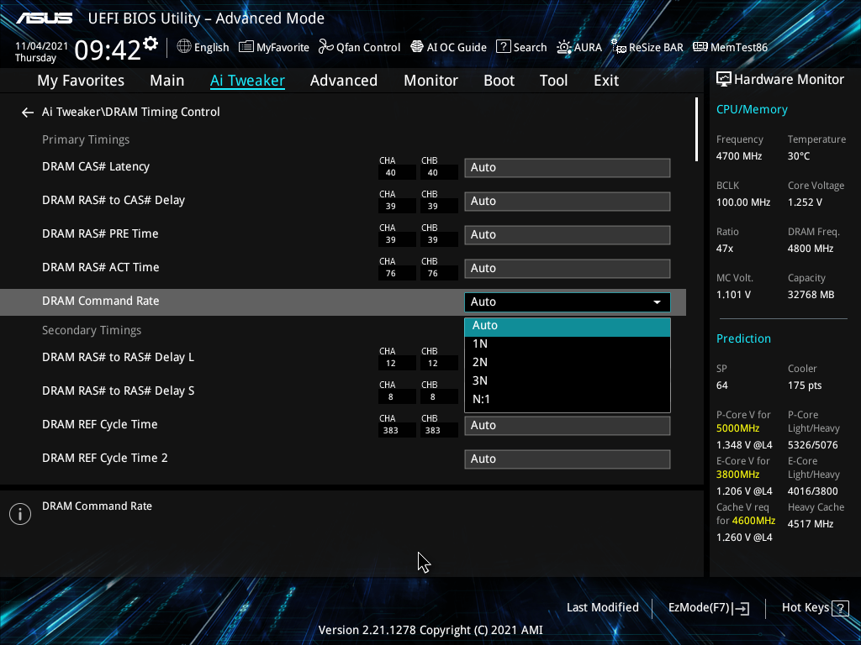Click the 4700 MHz frequency value

point(739,156)
